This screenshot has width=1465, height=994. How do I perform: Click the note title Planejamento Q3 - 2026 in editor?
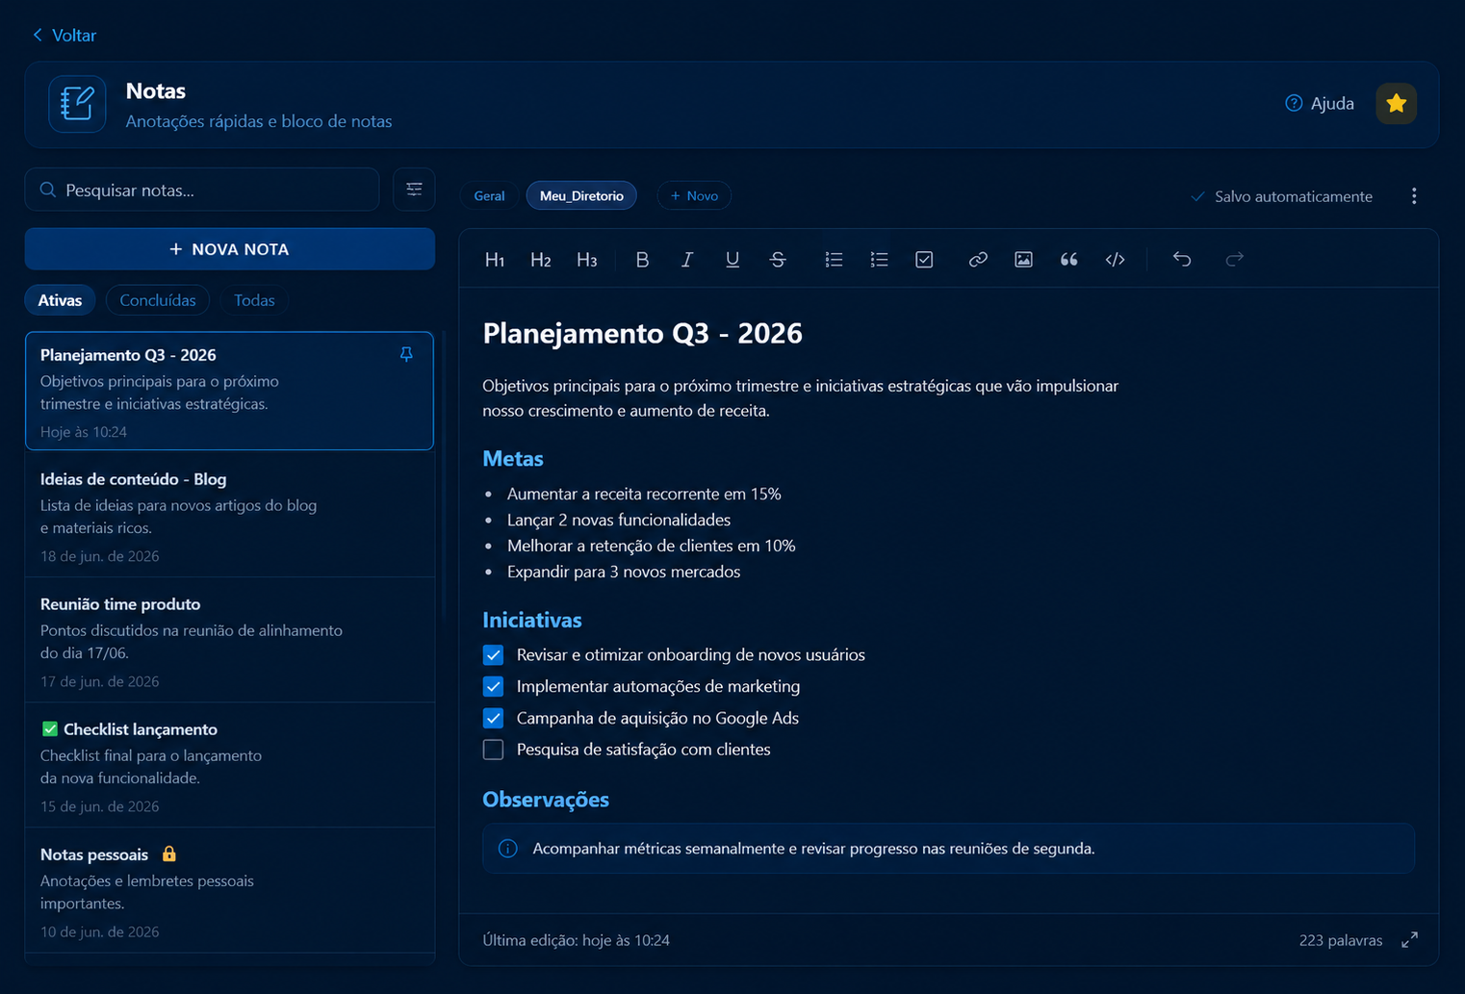click(x=643, y=333)
